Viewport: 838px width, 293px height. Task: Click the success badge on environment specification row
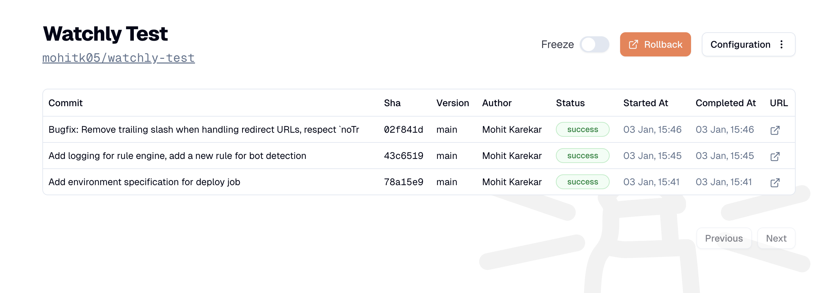tap(582, 182)
